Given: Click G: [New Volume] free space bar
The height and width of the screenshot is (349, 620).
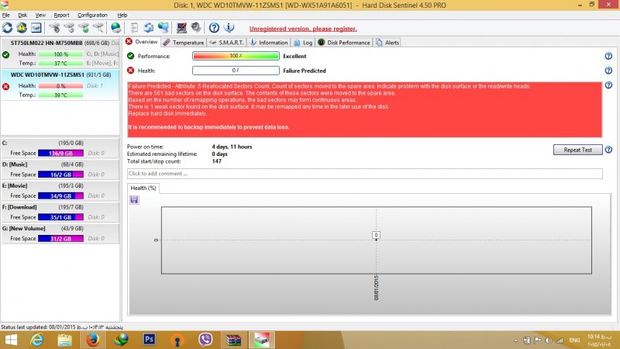Looking at the screenshot, I should coord(60,239).
